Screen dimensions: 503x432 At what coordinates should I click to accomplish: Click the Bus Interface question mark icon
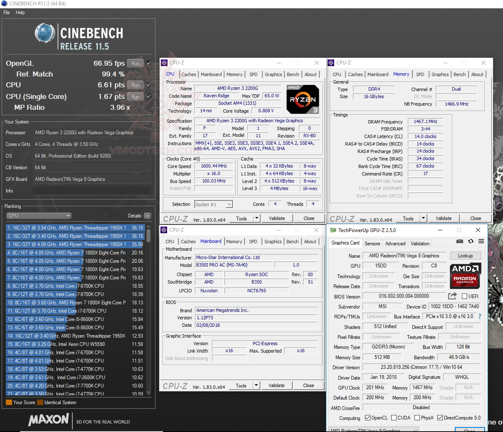point(480,316)
